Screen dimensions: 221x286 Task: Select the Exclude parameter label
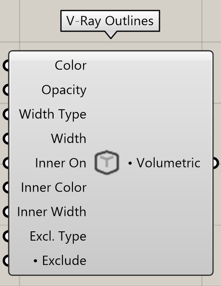point(64,260)
